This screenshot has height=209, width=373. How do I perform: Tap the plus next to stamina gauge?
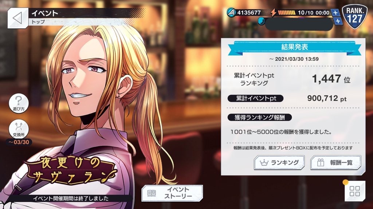335,13
